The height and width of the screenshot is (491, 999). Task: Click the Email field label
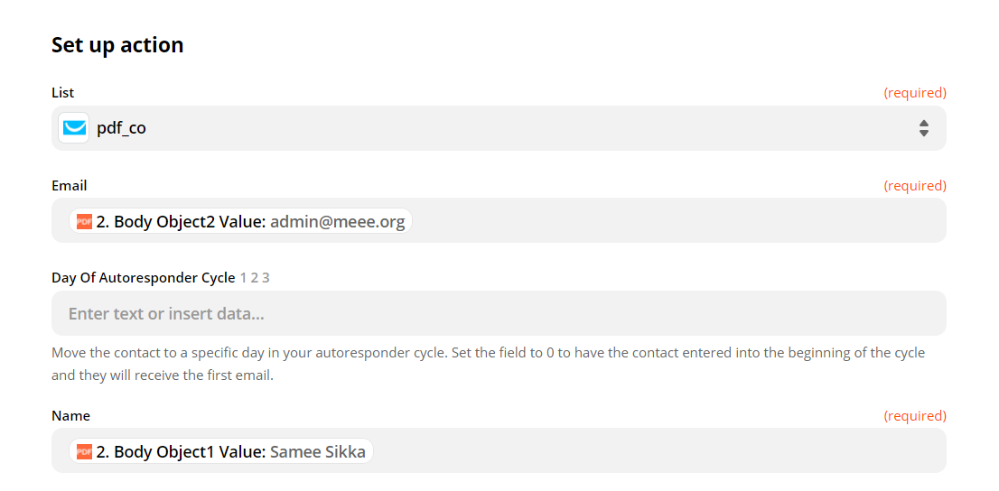70,186
